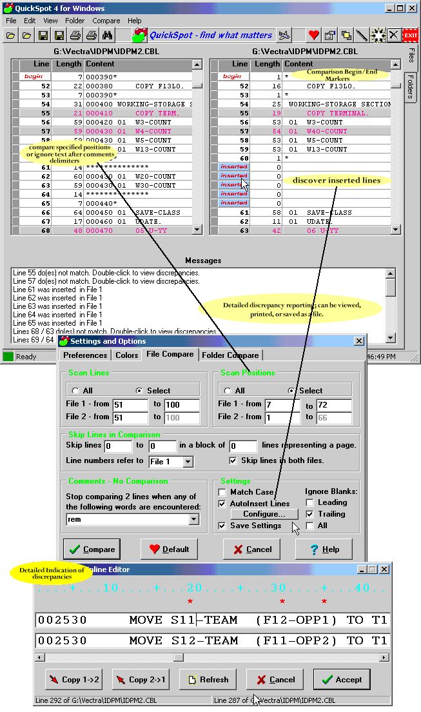Click the diagonal line toolbar icon
Viewport: 421px width, 712px height.
362,35
